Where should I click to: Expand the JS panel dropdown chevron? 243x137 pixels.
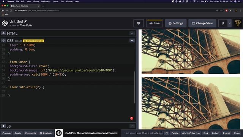tap(132, 126)
